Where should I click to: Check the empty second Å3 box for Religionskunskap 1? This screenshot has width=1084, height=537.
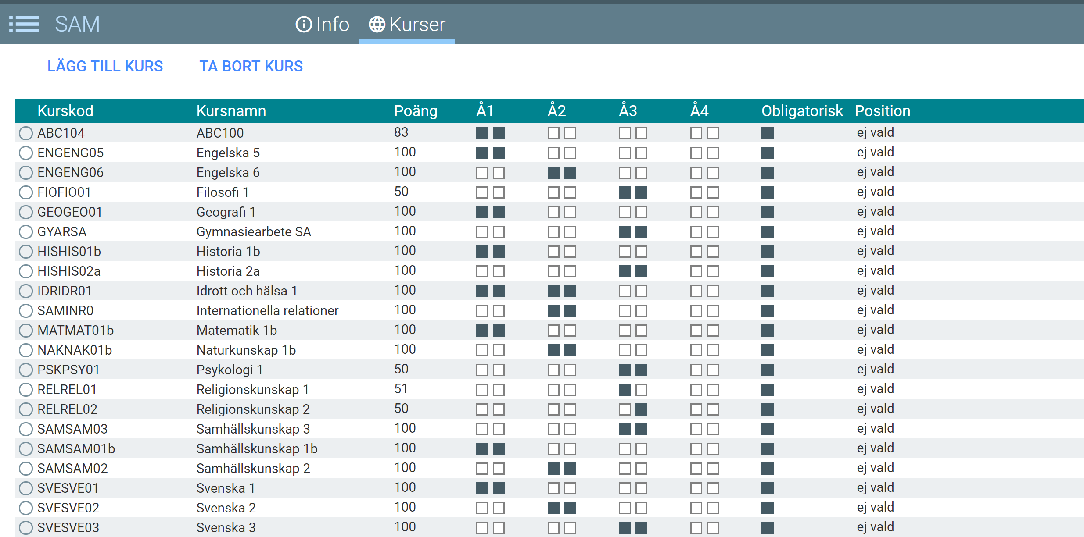coord(641,389)
